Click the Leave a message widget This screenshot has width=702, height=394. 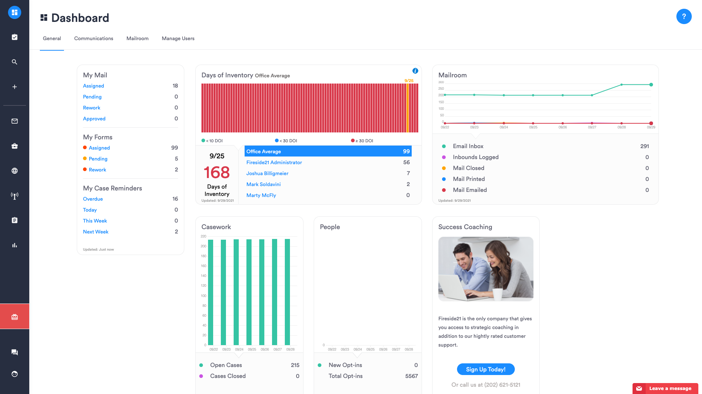pos(665,389)
